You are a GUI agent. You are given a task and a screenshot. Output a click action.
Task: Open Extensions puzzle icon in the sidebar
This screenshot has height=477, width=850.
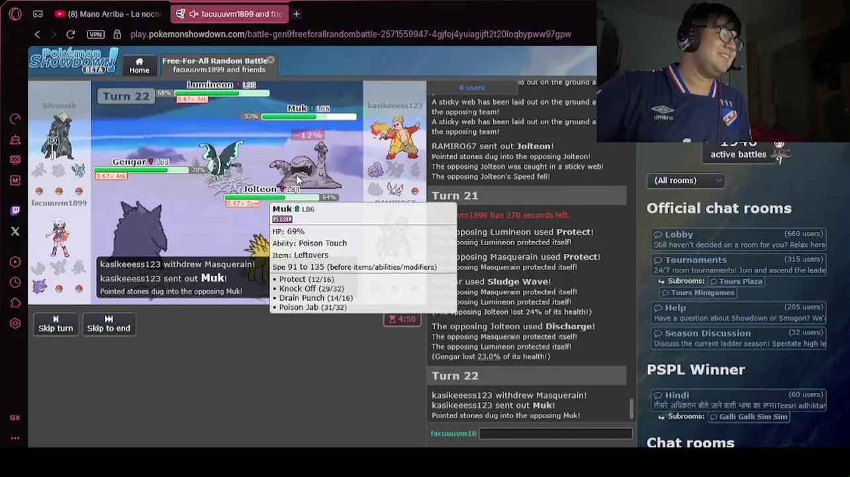[15, 303]
